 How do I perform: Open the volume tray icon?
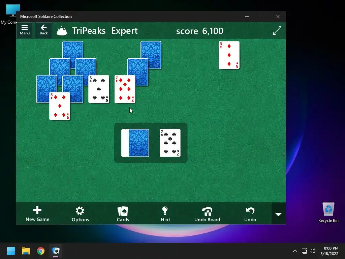coord(312,251)
